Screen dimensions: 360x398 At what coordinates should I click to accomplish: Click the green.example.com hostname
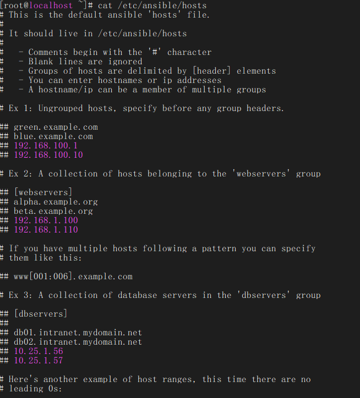click(56, 127)
